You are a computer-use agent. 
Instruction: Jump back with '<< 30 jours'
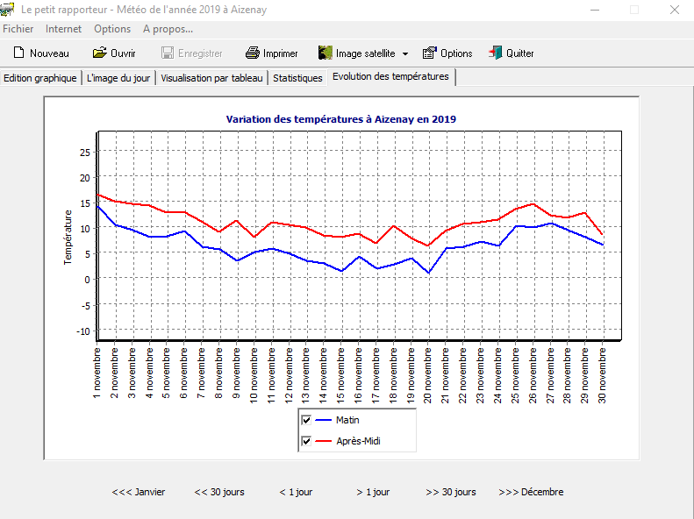coord(219,492)
